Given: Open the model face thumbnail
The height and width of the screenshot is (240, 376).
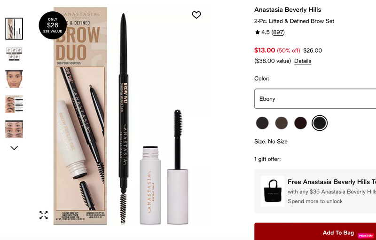Looking at the screenshot, I should 14,79.
